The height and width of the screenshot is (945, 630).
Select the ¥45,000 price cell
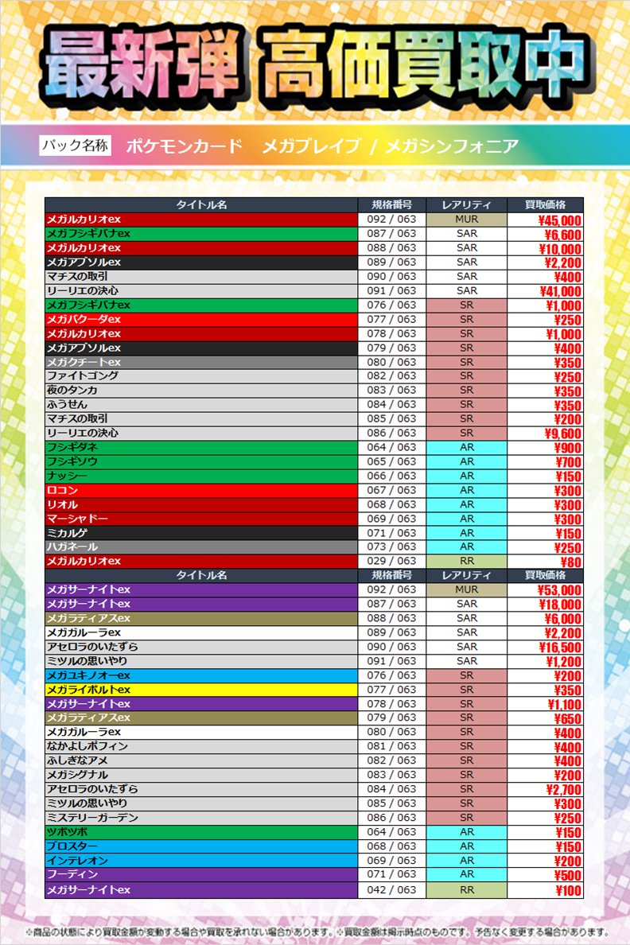click(x=545, y=220)
